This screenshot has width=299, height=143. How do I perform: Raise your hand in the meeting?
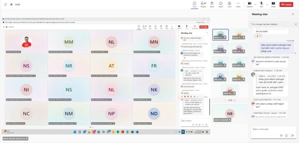click(x=212, y=4)
